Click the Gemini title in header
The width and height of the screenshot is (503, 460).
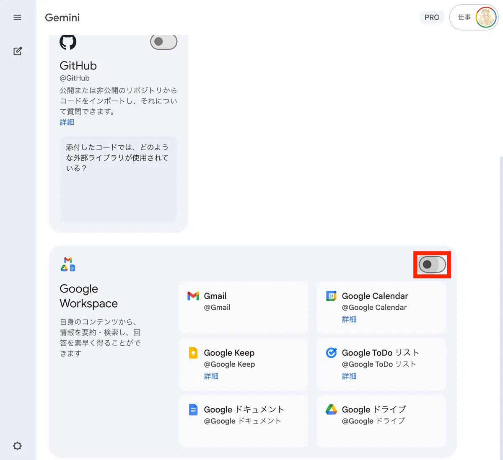(62, 18)
